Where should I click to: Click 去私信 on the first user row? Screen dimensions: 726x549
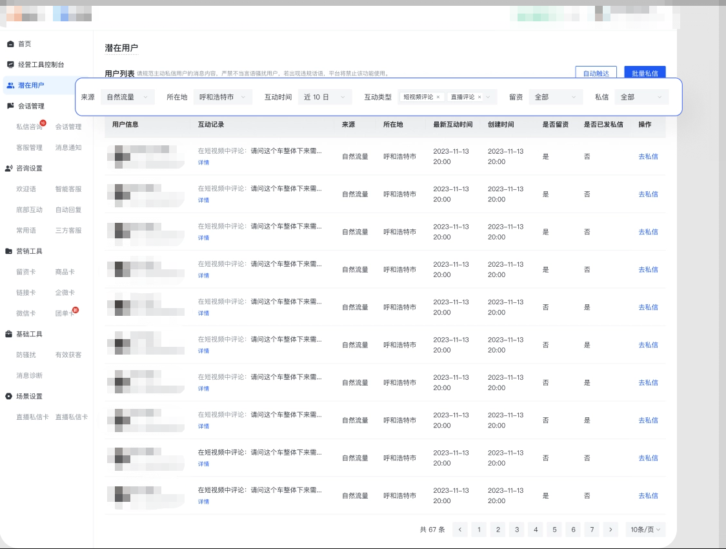click(647, 156)
